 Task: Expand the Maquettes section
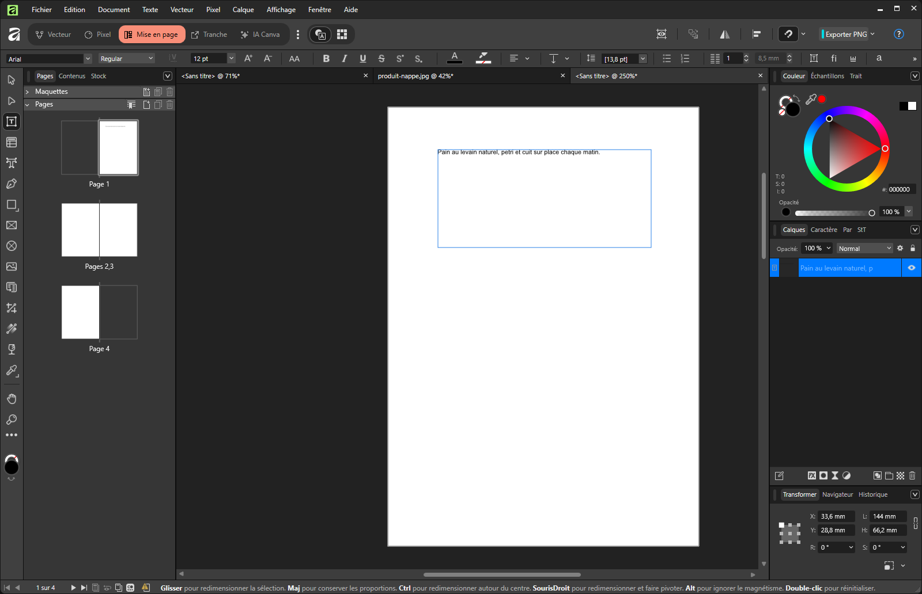point(27,92)
